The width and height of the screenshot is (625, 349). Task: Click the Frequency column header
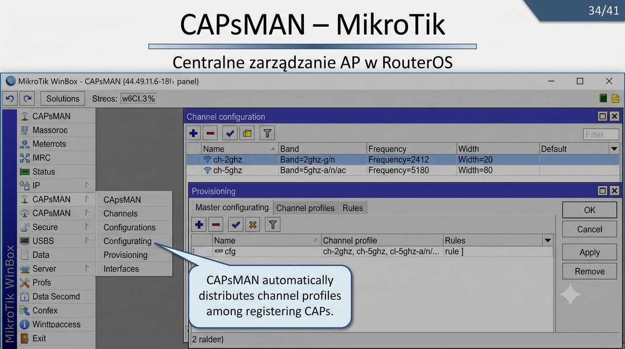point(411,149)
